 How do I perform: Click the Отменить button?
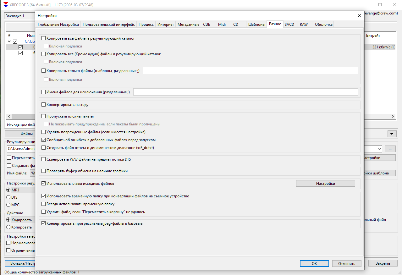(x=347, y=264)
